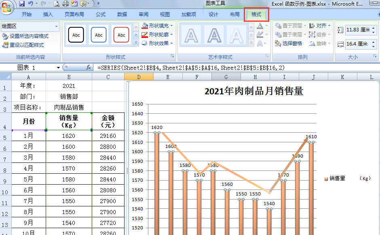Select the 格式 tab
This screenshot has width=380, height=235.
256,15
